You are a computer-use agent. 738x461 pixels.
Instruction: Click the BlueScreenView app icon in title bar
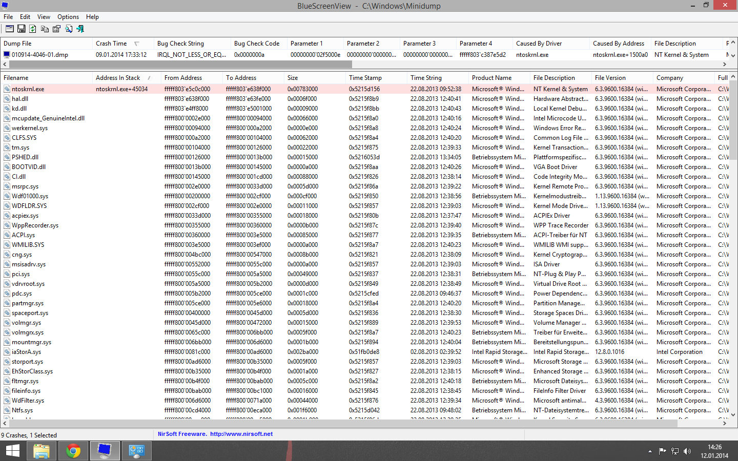5,6
